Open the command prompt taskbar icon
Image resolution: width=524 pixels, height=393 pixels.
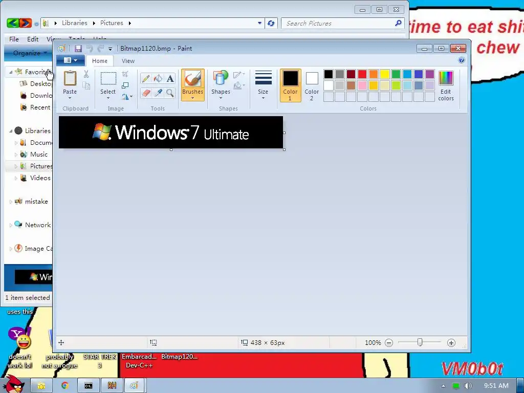[88, 386]
